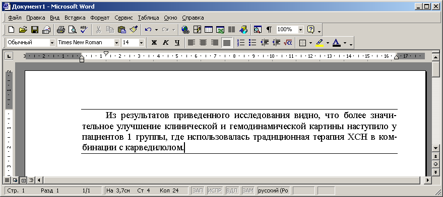Toggle the Document Map icon
Viewport: 443px width, 197px height.
[x=258, y=29]
